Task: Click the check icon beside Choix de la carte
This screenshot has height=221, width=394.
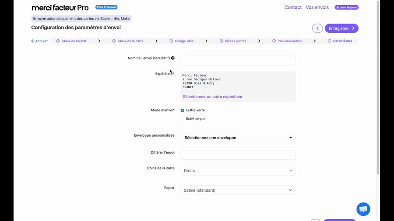Action: [114, 41]
